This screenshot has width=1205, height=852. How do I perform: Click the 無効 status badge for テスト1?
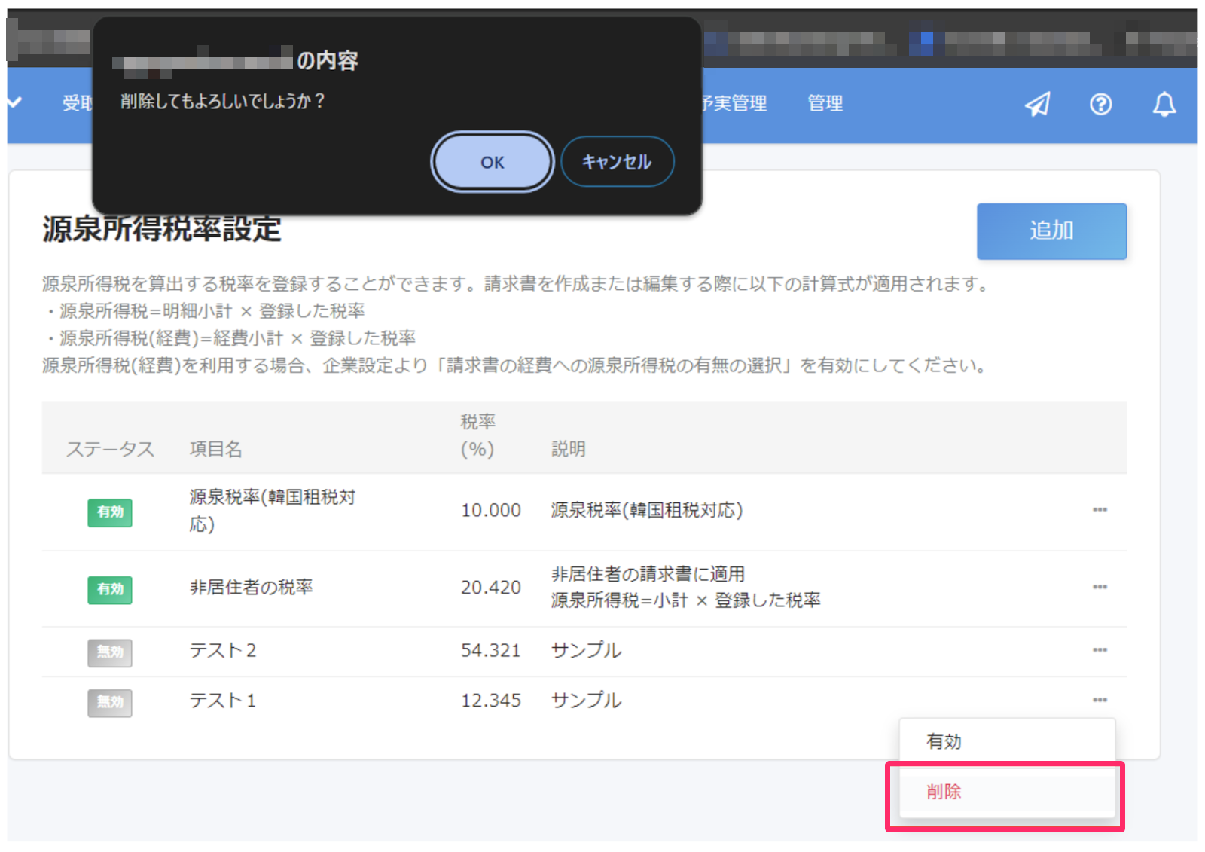pyautogui.click(x=110, y=702)
